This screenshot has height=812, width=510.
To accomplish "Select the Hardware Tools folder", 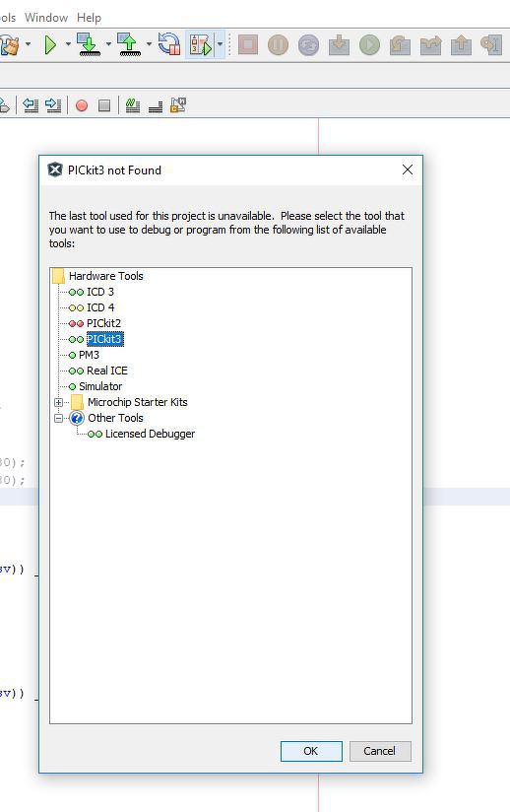I will point(106,276).
